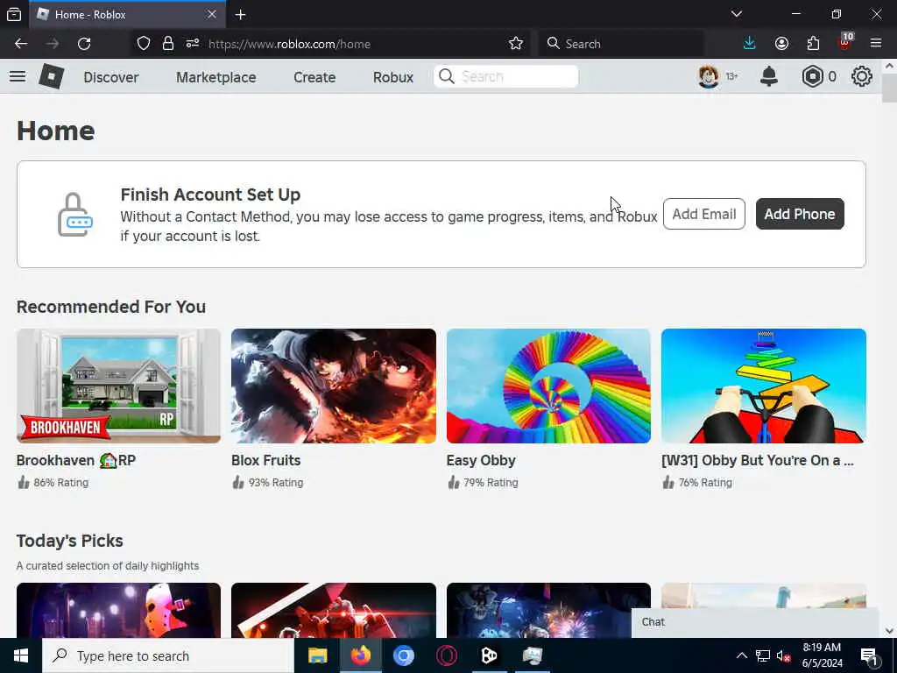Viewport: 897px width, 673px height.
Task: Open the Roblox settings gear
Action: (862, 76)
